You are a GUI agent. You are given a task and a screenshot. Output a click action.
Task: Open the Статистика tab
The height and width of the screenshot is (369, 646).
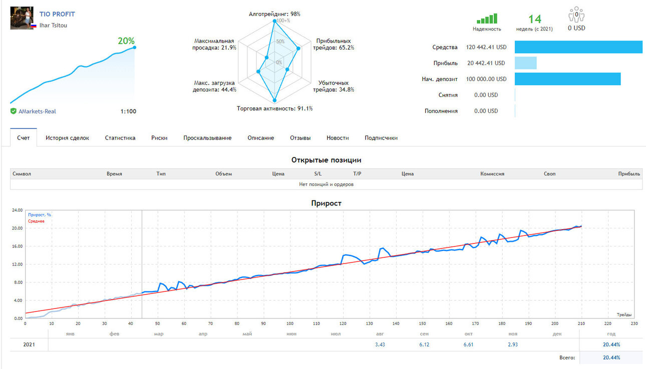(120, 137)
